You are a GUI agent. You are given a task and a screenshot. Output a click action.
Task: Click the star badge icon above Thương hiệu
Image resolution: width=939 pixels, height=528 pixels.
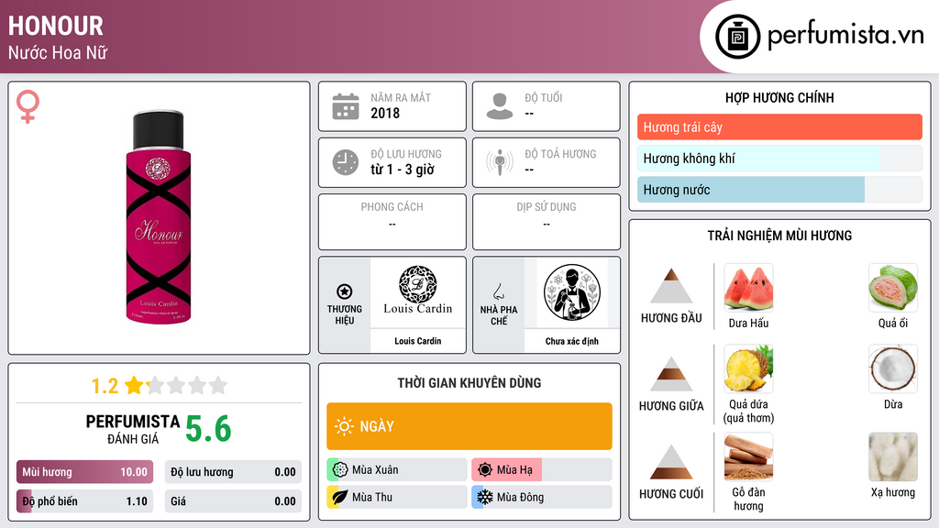(x=345, y=291)
